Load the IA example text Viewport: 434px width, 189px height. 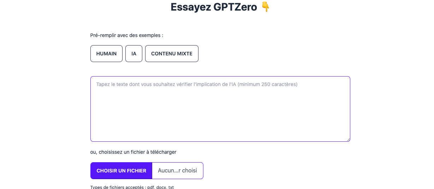(134, 54)
